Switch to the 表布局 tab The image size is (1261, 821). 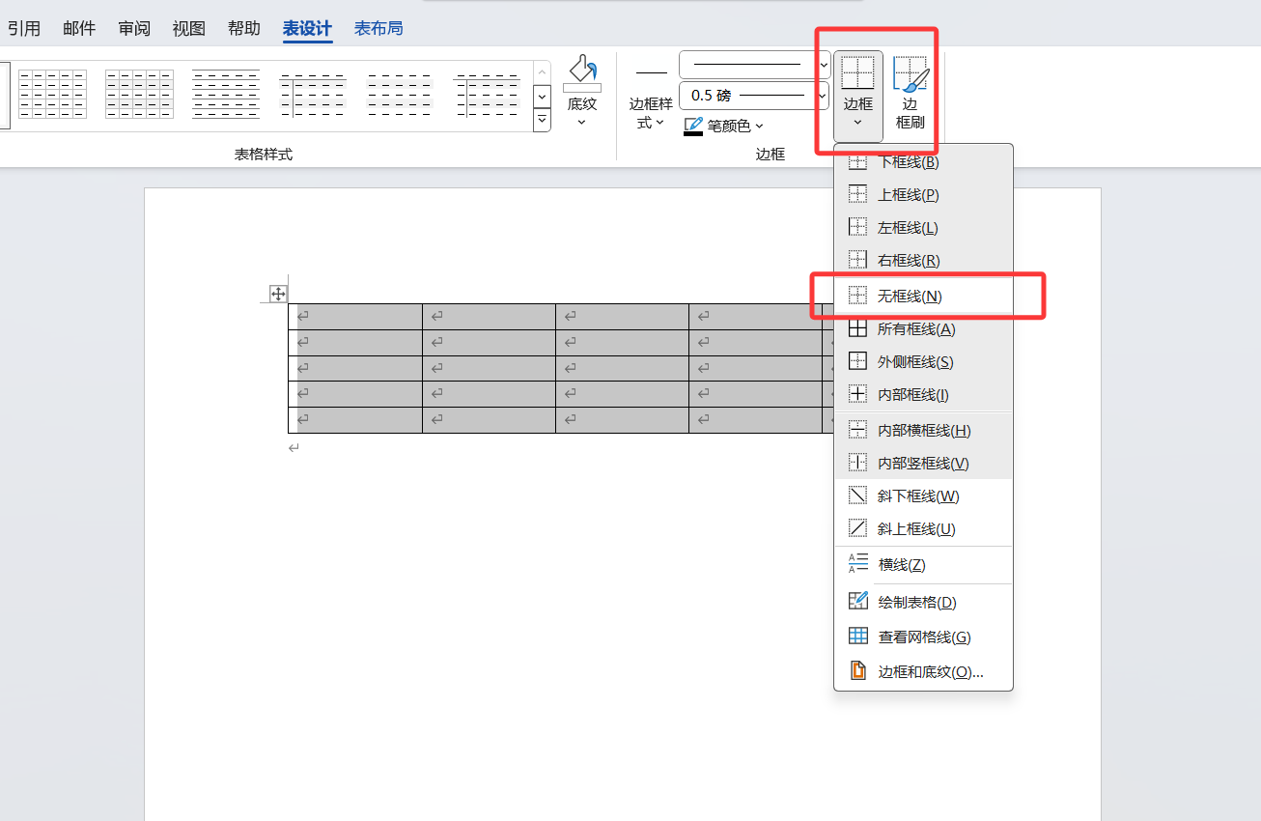378,28
